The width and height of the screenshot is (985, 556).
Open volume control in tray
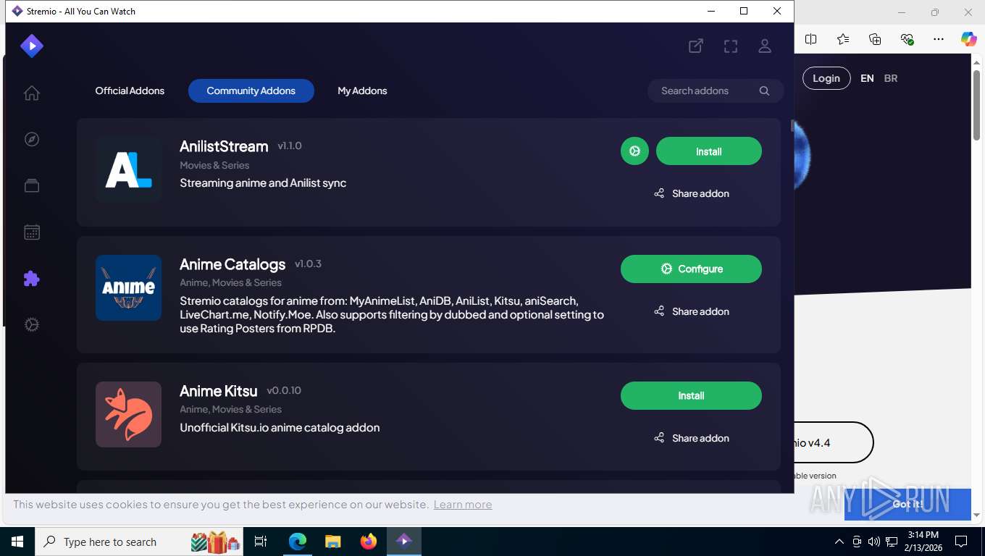click(873, 542)
